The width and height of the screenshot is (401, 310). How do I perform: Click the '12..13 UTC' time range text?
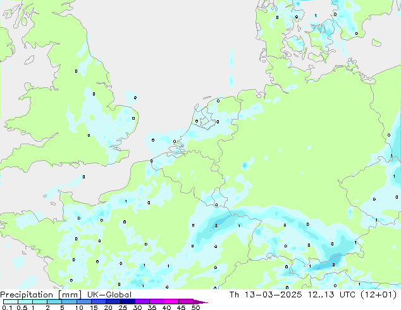click(331, 295)
